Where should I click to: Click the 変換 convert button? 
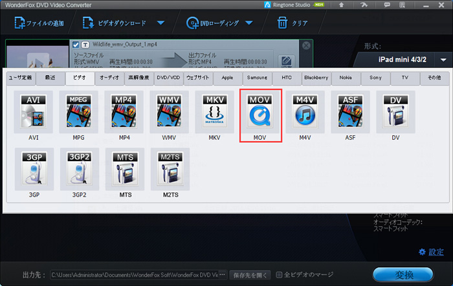(x=403, y=274)
